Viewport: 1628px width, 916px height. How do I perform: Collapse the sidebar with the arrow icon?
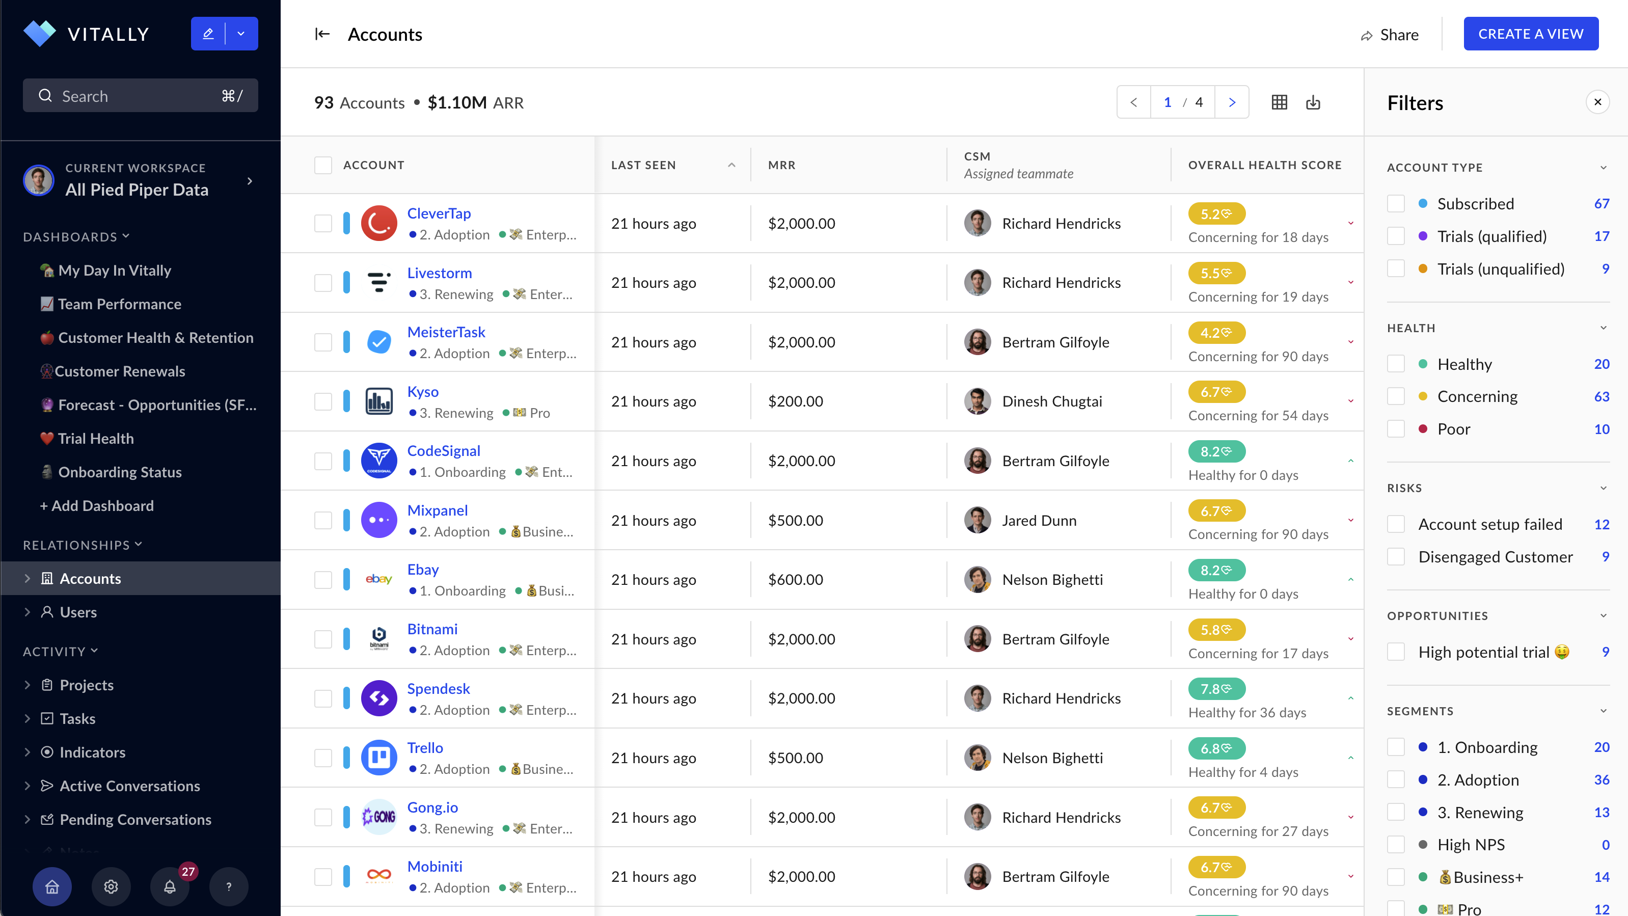[322, 34]
